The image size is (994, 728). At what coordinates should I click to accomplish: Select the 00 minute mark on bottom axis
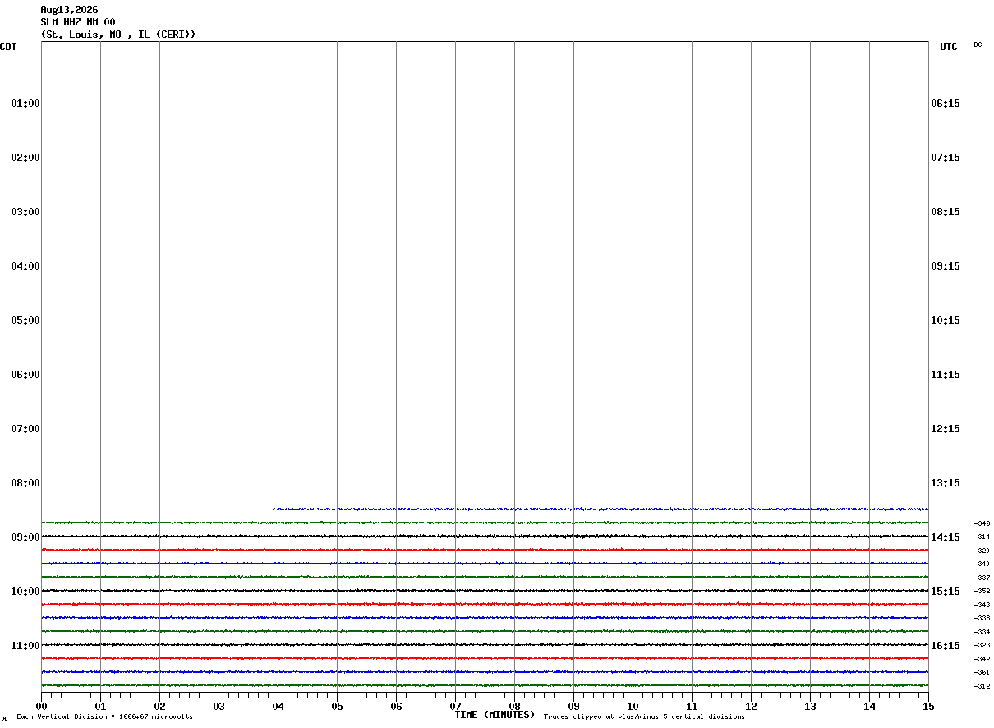coord(41,706)
